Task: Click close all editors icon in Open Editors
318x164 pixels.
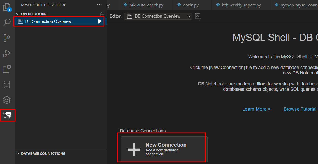Action: click(102, 14)
